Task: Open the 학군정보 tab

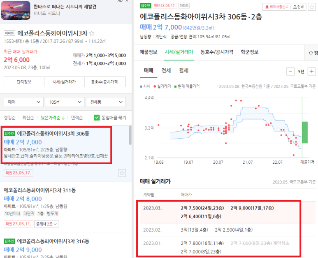Action: [250, 52]
